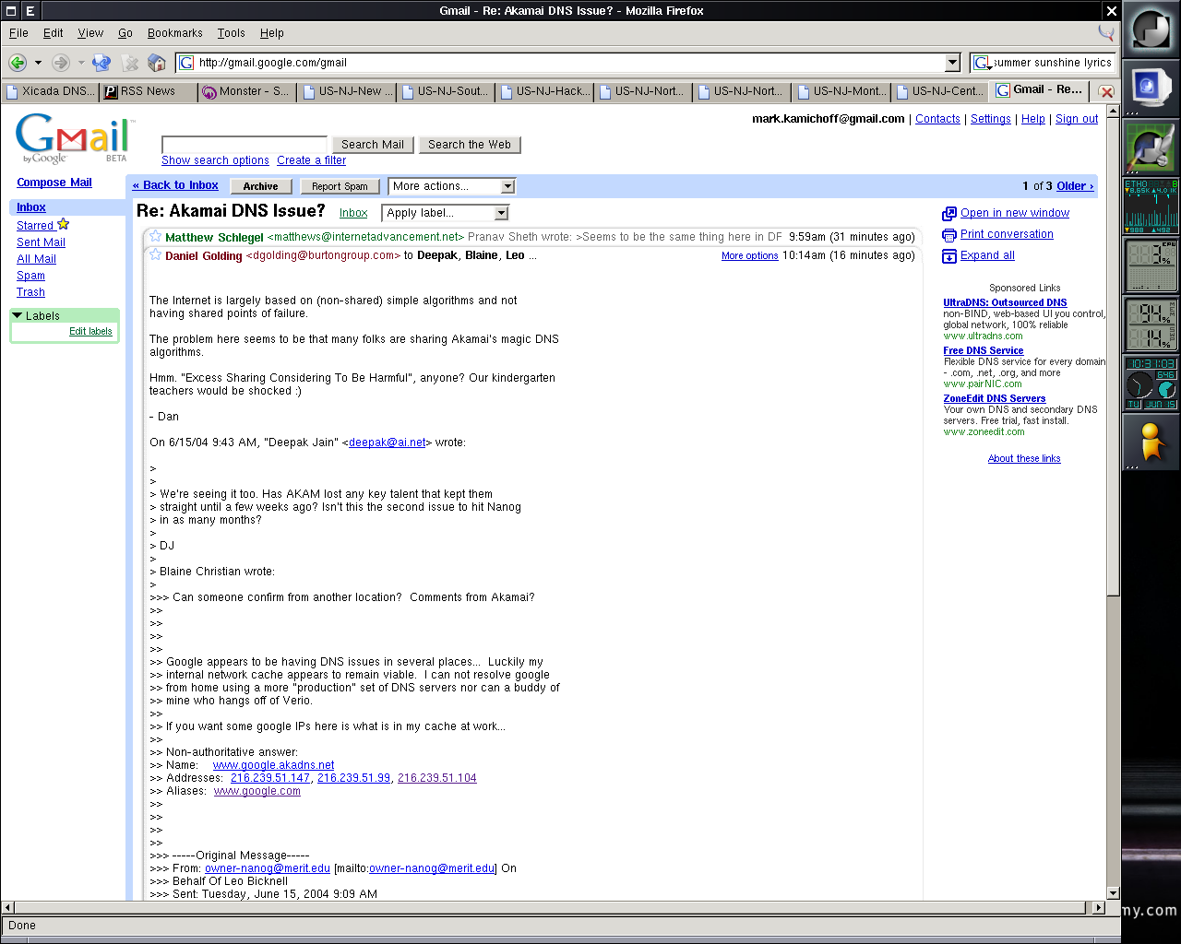Open the address bar URL history dropdown

(x=953, y=63)
